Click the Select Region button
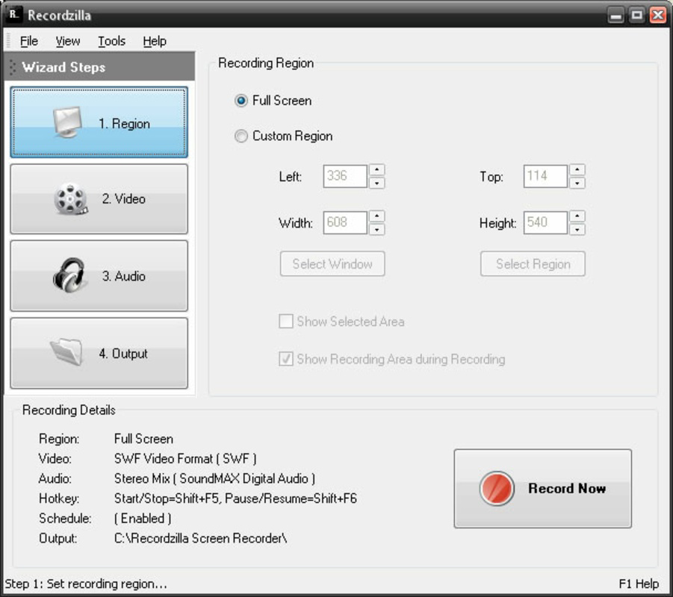 pos(533,263)
